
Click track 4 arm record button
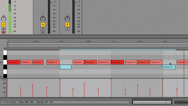pyautogui.click(x=43, y=32)
